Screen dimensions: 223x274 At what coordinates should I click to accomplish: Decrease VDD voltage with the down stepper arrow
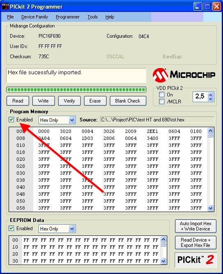coord(210,99)
